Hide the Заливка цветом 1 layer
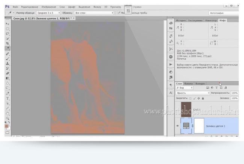Screen dimensions: 244x164 (x=178, y=126)
